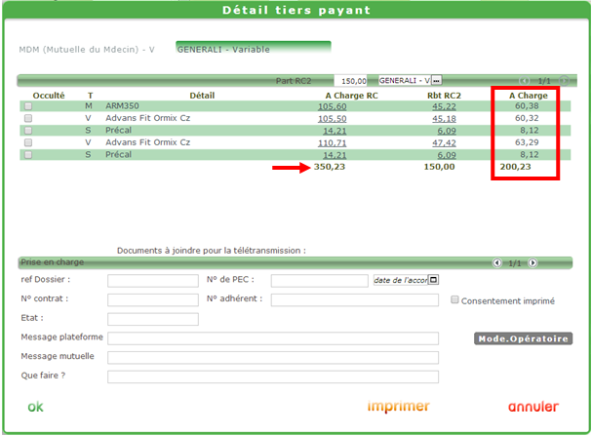Tick the Occulté checkbox in the 110,71 row
The height and width of the screenshot is (436, 592).
[28, 142]
